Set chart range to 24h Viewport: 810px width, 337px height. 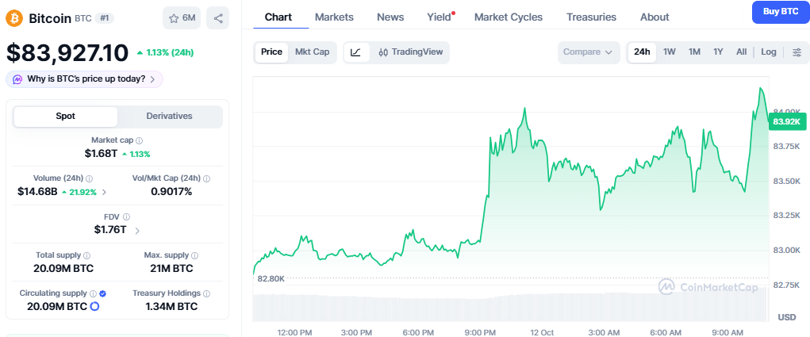pos(642,52)
